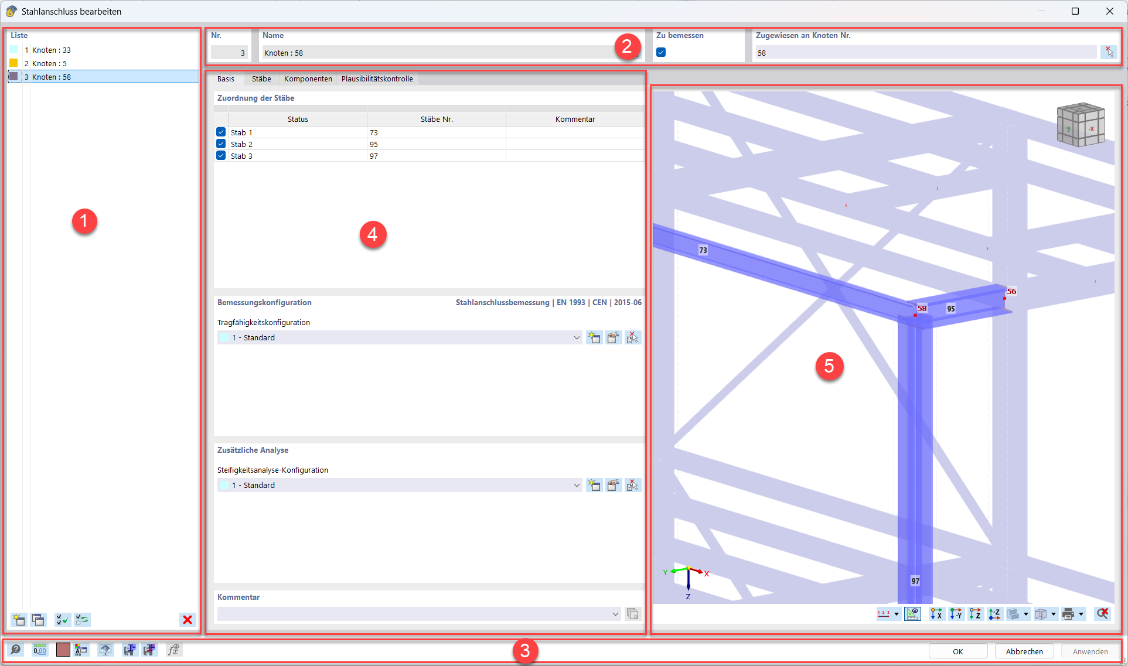The image size is (1128, 666).
Task: Delete selected joint with red X icon
Action: click(188, 619)
